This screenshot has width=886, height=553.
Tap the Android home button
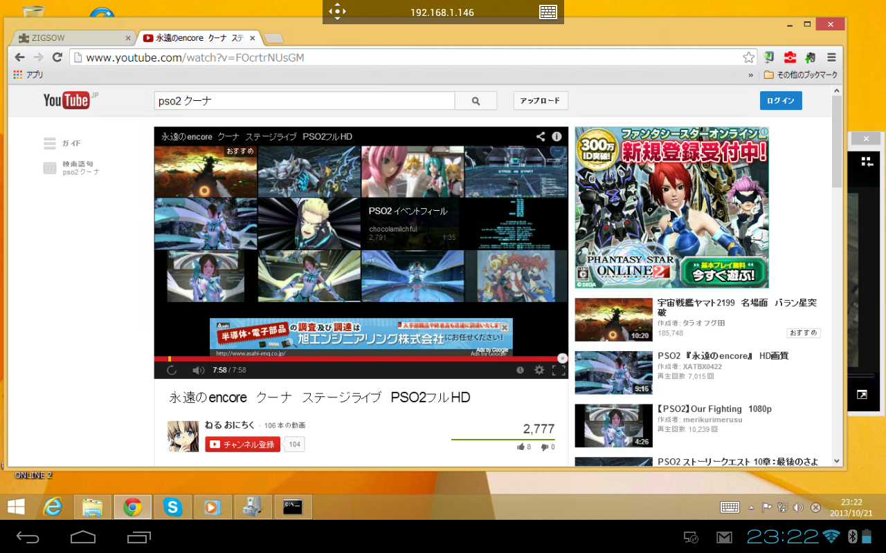click(x=83, y=537)
